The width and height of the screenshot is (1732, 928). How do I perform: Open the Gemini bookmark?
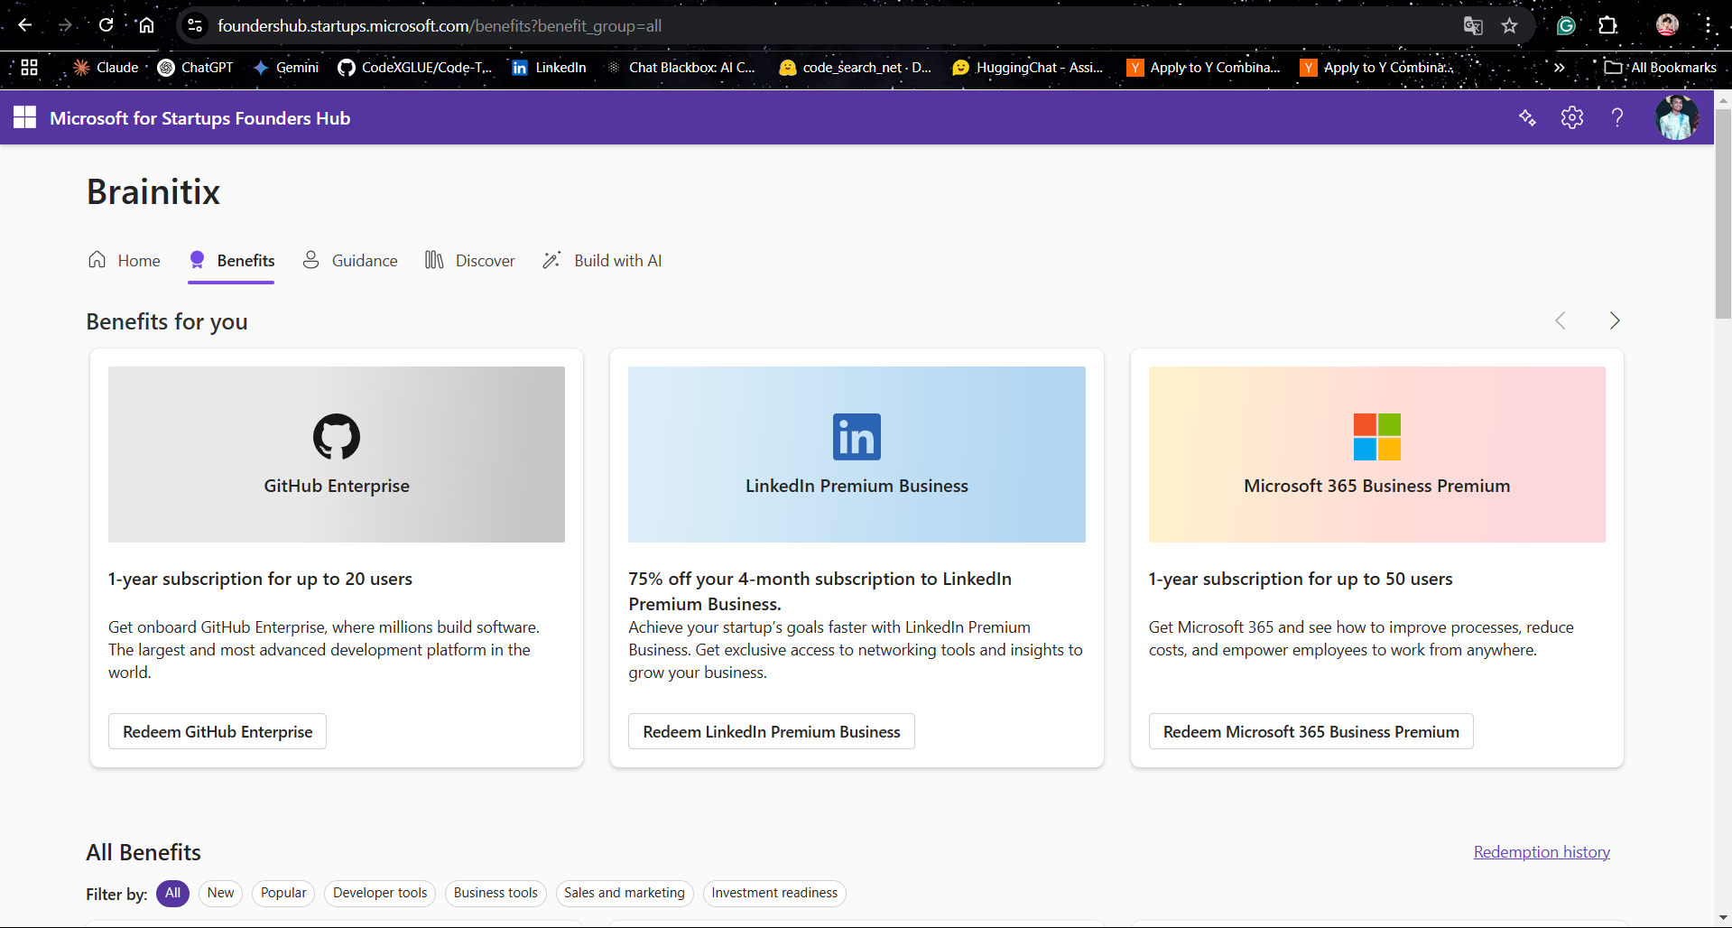[286, 67]
